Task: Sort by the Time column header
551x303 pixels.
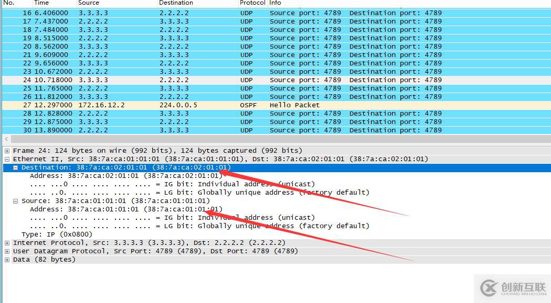Action: (54, 3)
